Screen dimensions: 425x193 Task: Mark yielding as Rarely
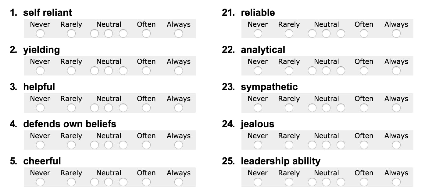(71, 71)
